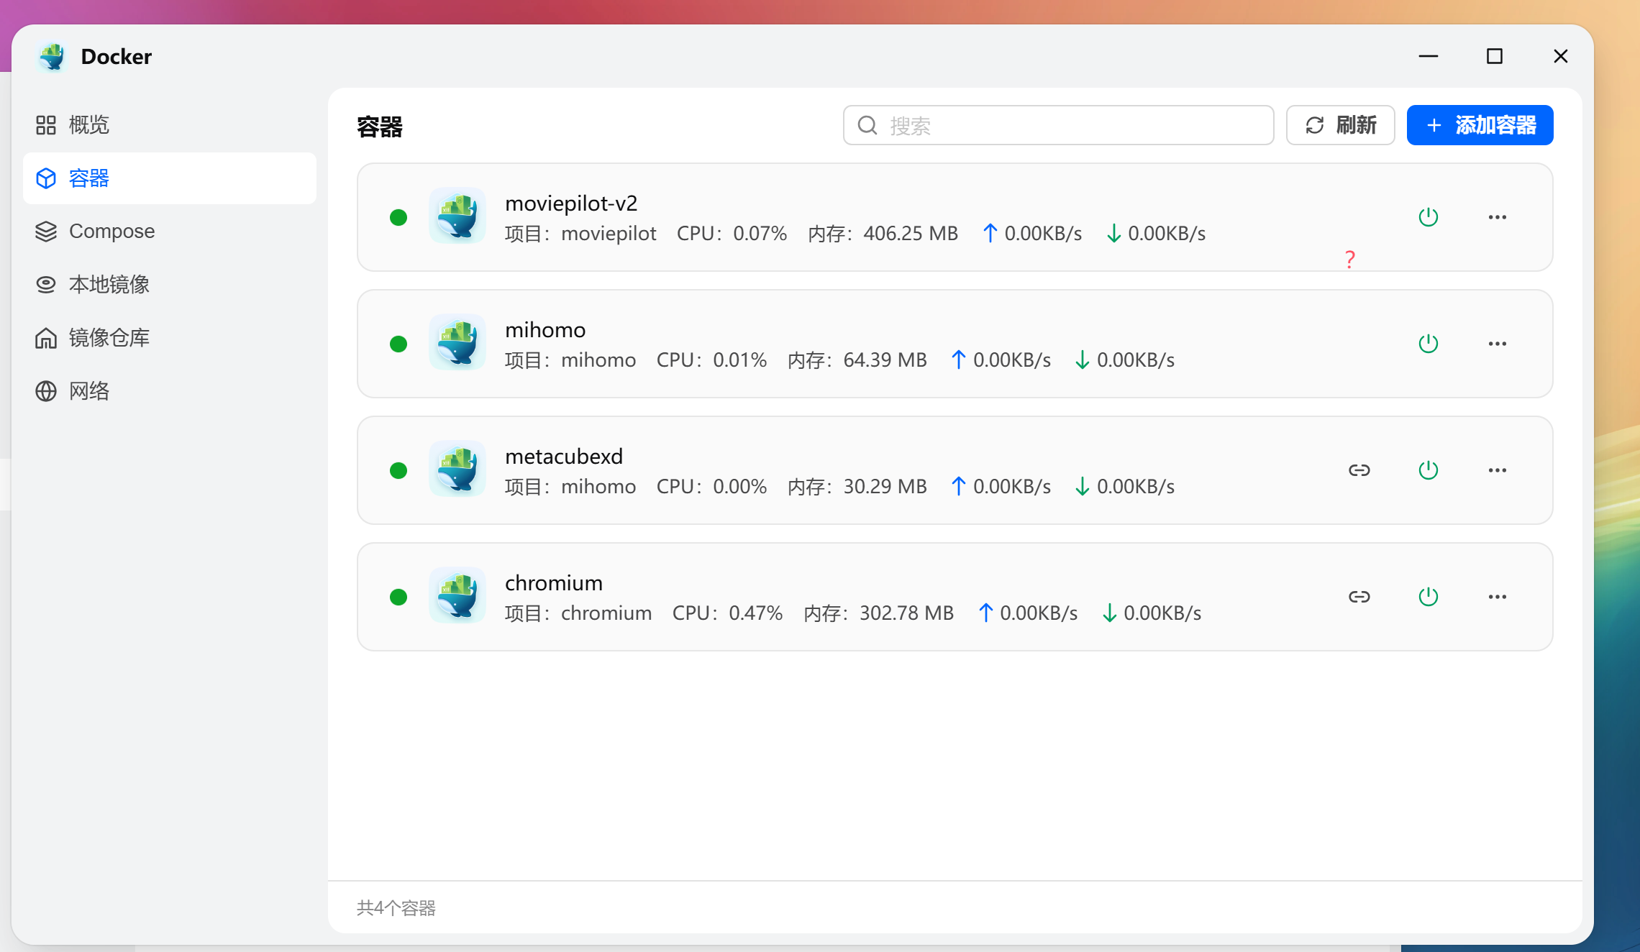
Task: Click the green status dot for mihomo
Action: pyautogui.click(x=398, y=344)
